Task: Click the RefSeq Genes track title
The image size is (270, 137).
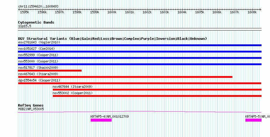Action: pyautogui.click(x=31, y=105)
